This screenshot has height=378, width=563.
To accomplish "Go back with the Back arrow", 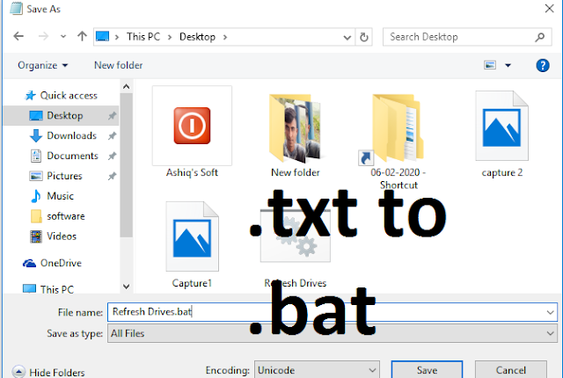I will [18, 36].
